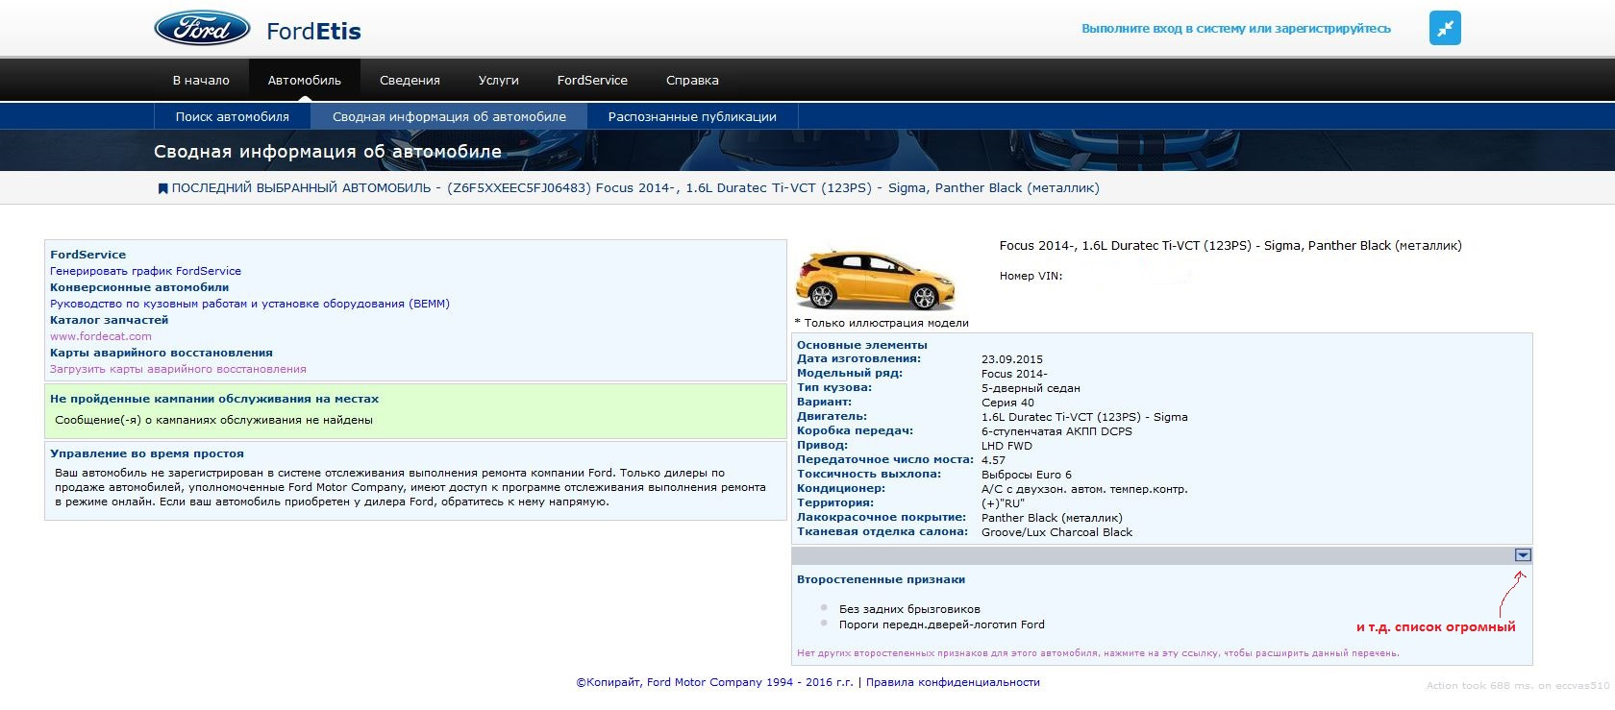Open the FordEtis home title
Image resolution: width=1615 pixels, height=710 pixels.
pos(313,31)
